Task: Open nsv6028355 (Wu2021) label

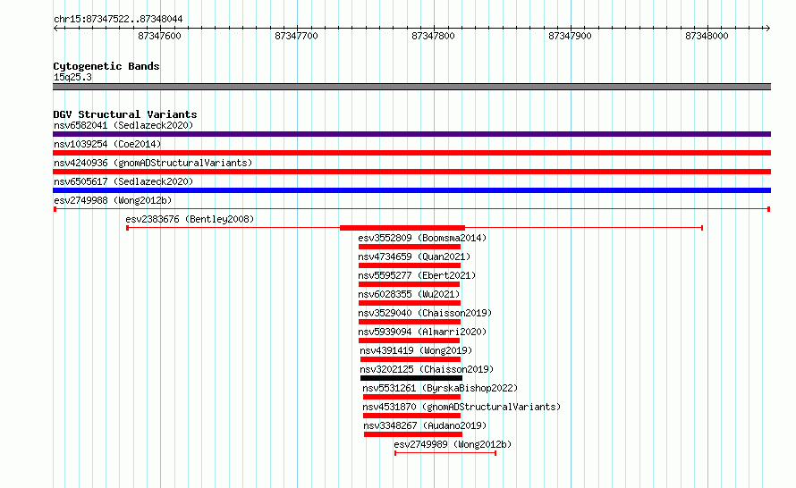Action: coord(409,294)
